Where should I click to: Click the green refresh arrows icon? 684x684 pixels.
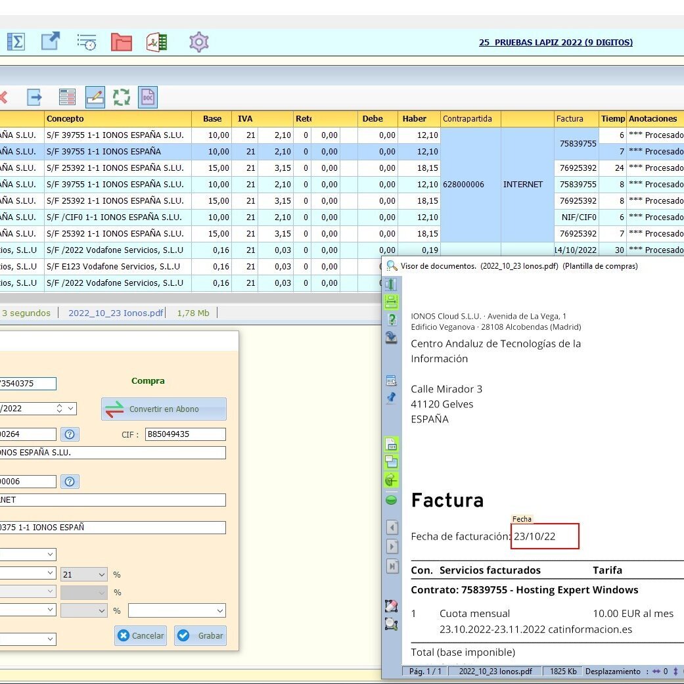point(122,97)
